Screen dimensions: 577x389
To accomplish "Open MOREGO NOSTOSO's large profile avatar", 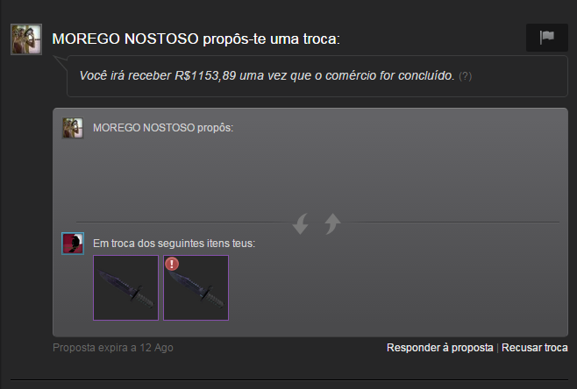I will click(26, 39).
